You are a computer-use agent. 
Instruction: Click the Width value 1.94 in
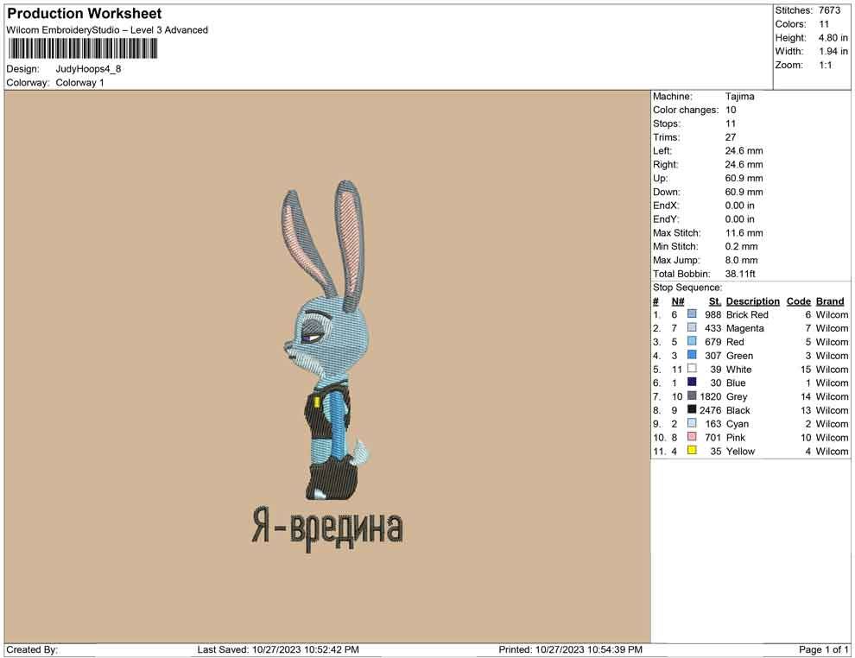point(833,51)
